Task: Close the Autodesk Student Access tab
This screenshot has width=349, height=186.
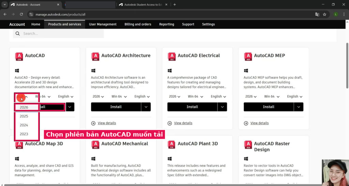Action: (167, 4)
